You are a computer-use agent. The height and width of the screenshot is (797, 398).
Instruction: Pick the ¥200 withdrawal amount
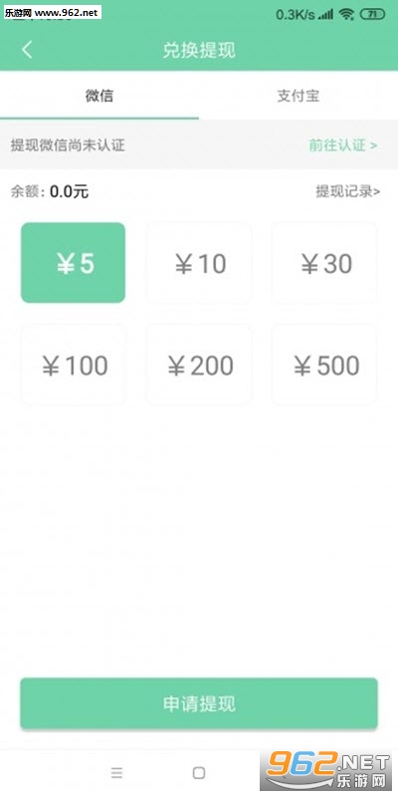(199, 365)
